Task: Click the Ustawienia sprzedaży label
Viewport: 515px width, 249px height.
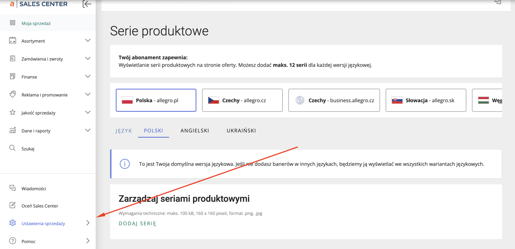Action: (43, 223)
